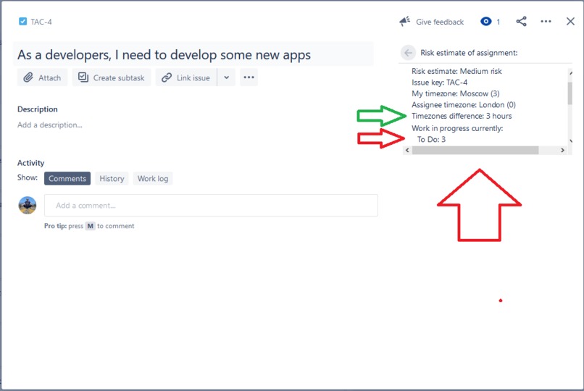Click the Risk estimate of assignment heading

469,53
